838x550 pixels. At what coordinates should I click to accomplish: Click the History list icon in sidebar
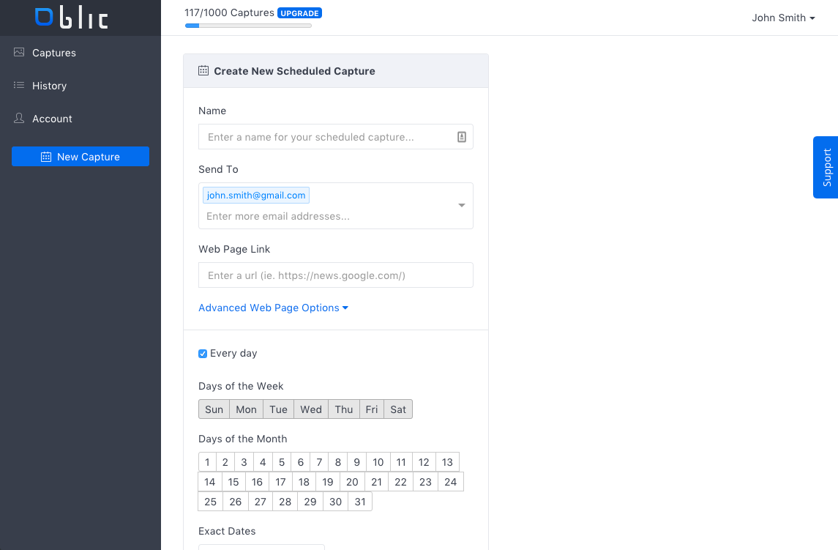[19, 86]
